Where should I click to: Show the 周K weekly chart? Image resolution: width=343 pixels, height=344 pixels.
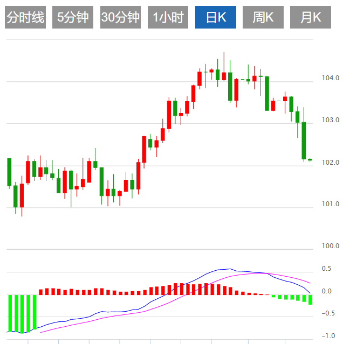[263, 18]
